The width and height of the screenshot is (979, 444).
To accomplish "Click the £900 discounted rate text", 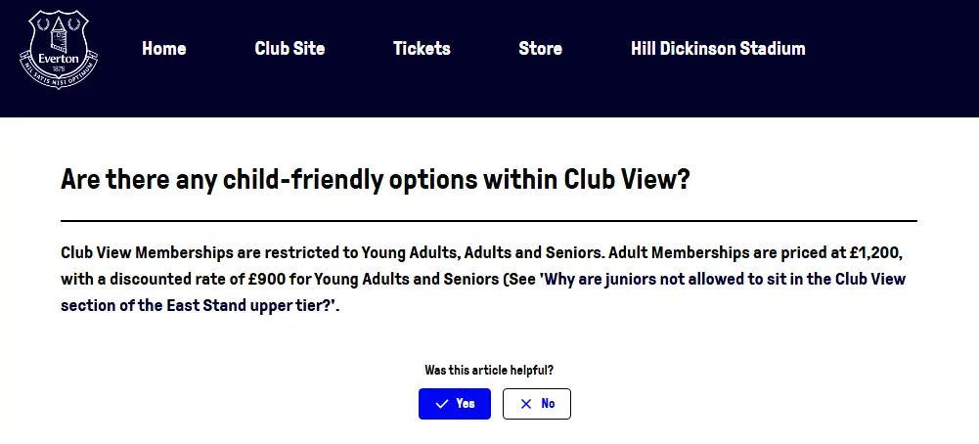I will coord(266,279).
